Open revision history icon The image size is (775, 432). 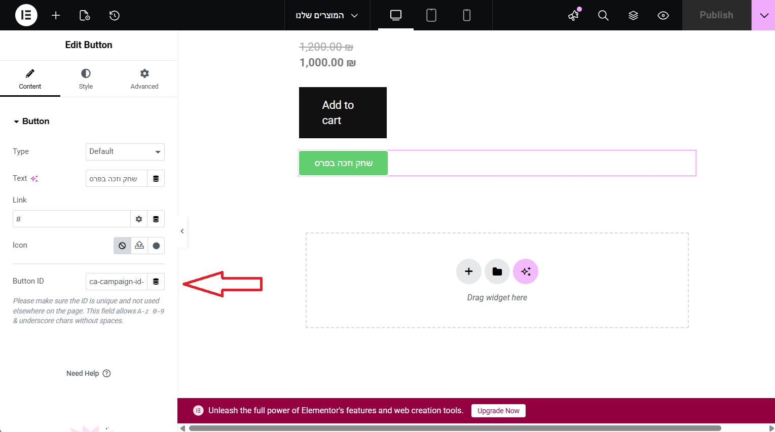click(x=115, y=15)
